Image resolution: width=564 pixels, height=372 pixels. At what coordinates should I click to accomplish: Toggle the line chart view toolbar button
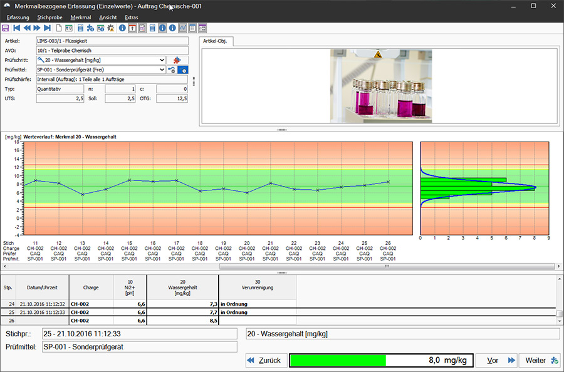(x=182, y=28)
